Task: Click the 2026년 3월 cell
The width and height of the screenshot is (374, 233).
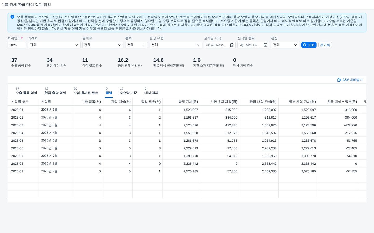Action: (x=56, y=125)
